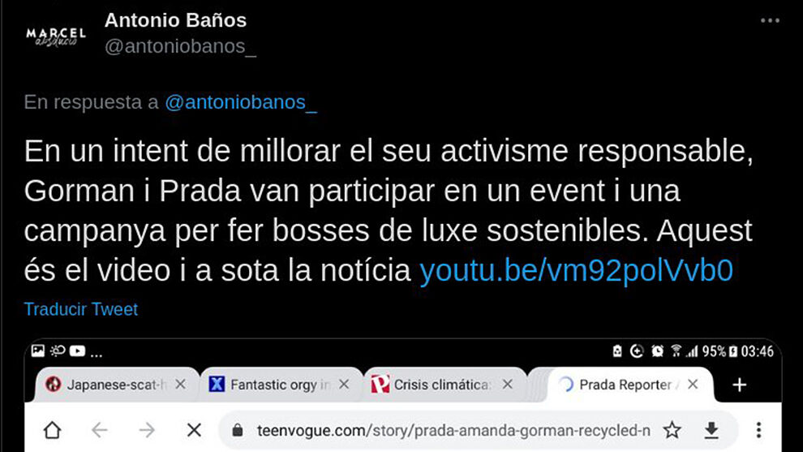The height and width of the screenshot is (452, 803).
Task: Tap the browser home icon
Action: (52, 430)
